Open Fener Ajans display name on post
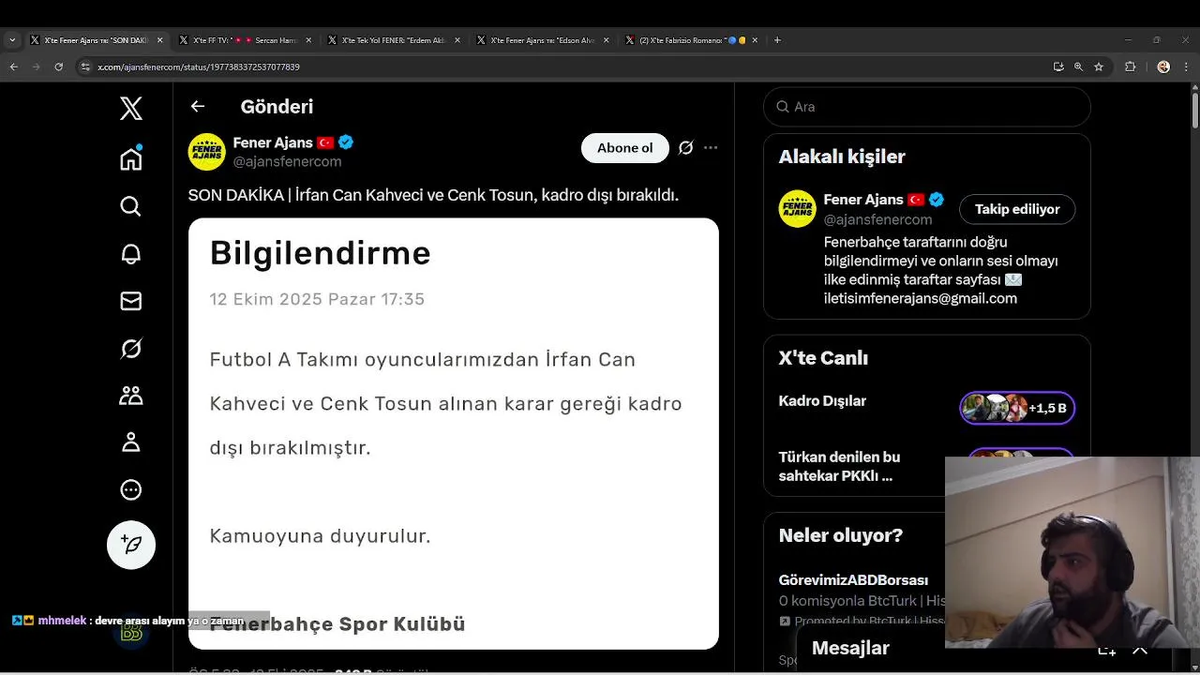 click(273, 142)
